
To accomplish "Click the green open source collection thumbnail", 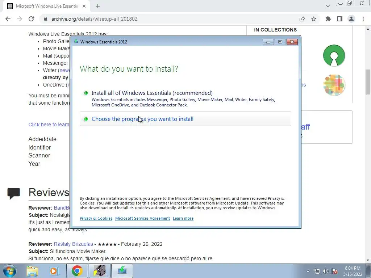I will pos(334,55).
